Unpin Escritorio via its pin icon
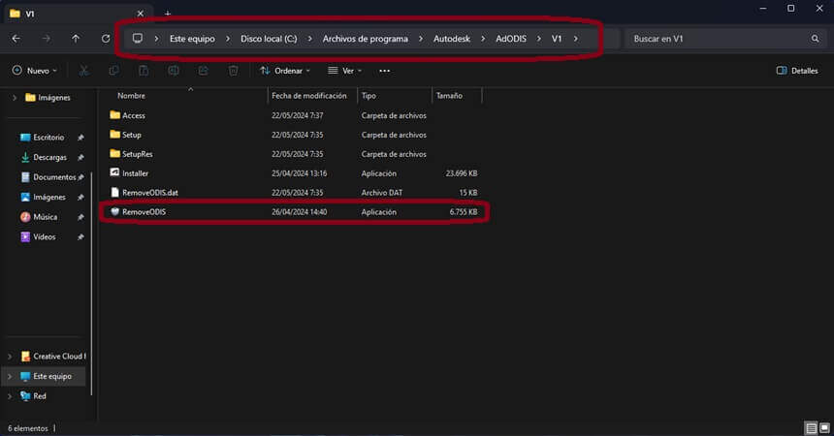 point(80,138)
